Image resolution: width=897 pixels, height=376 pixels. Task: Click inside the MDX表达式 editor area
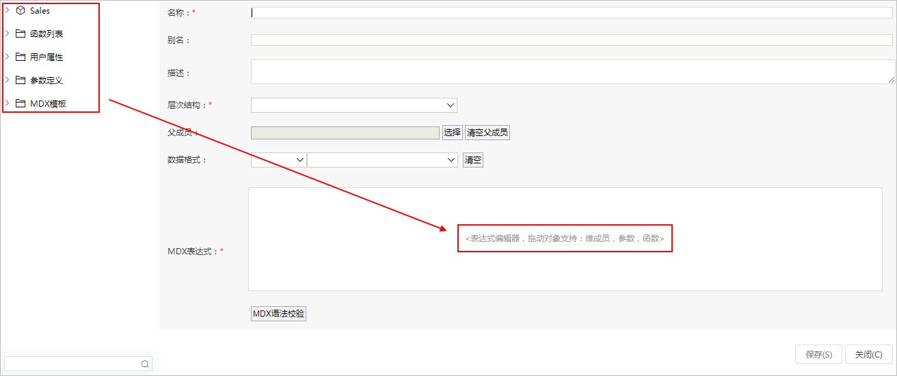565,239
